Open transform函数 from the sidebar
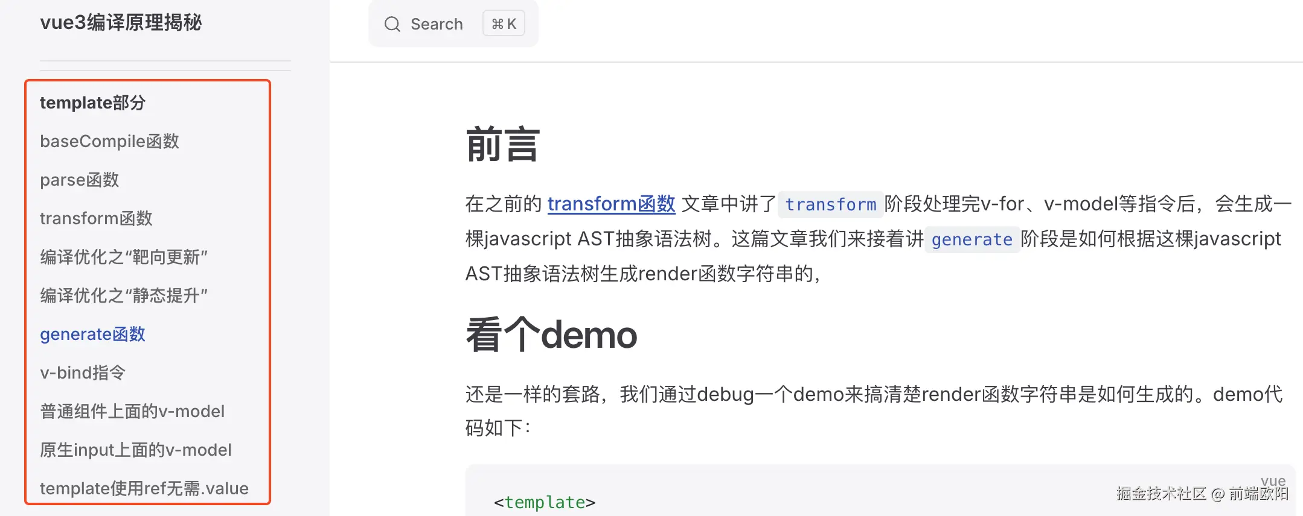The width and height of the screenshot is (1303, 516). click(x=96, y=219)
